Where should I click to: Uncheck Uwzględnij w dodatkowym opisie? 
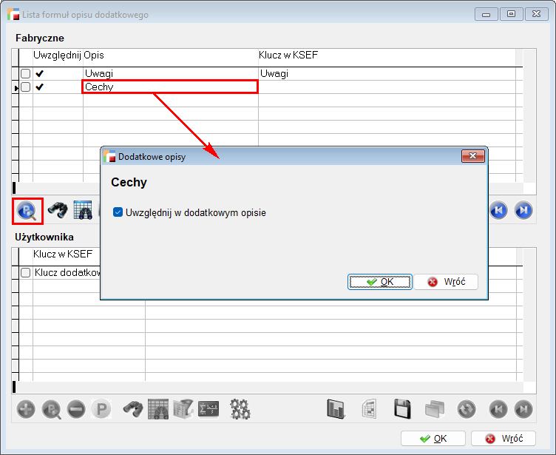pyautogui.click(x=118, y=212)
